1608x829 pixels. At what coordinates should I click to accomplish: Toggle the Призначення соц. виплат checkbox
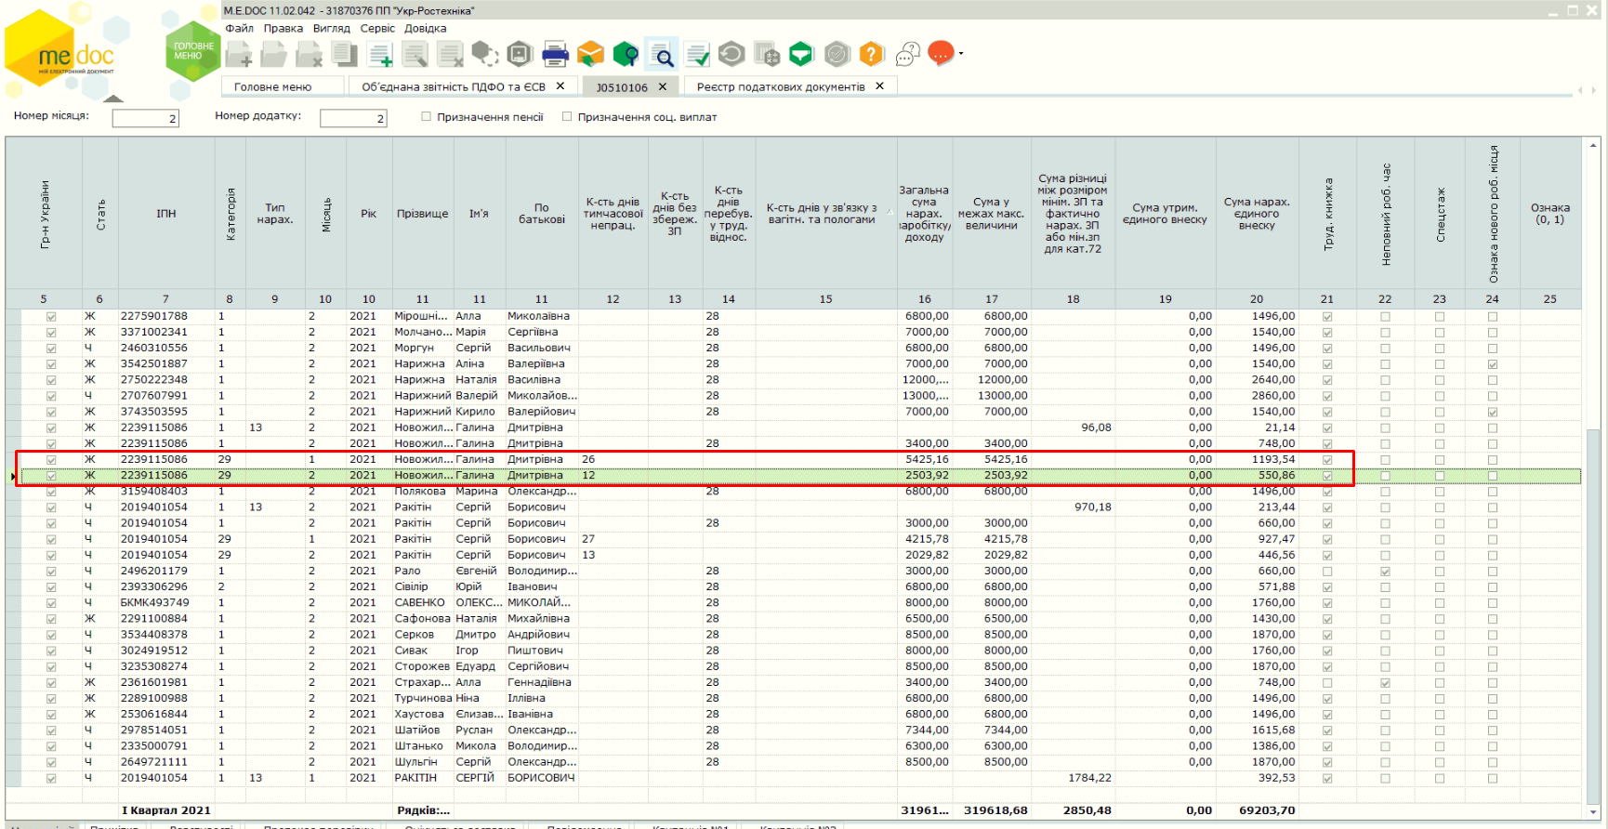[x=567, y=117]
